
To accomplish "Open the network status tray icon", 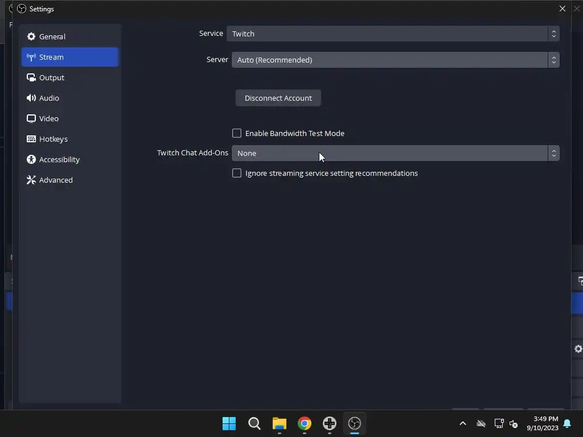I will pos(499,423).
